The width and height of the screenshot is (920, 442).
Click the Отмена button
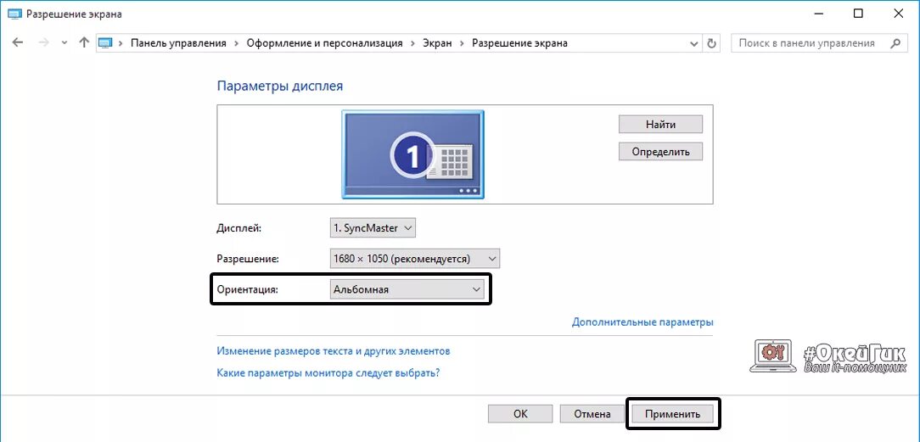[x=592, y=414]
